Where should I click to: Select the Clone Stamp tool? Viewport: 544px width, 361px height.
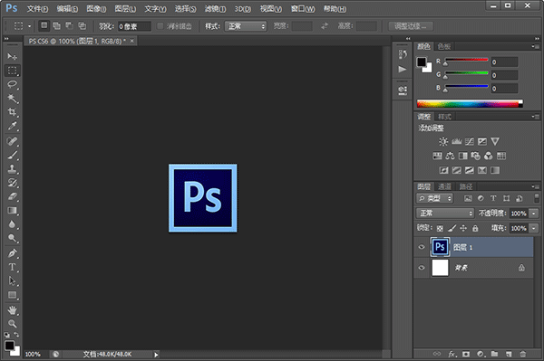[13, 169]
